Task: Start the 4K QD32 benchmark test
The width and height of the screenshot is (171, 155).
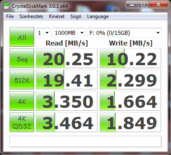Action: point(22,122)
